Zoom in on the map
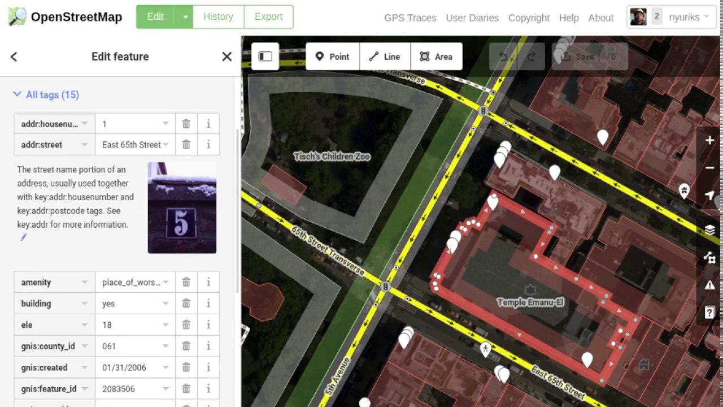This screenshot has width=723, height=407. pos(710,140)
